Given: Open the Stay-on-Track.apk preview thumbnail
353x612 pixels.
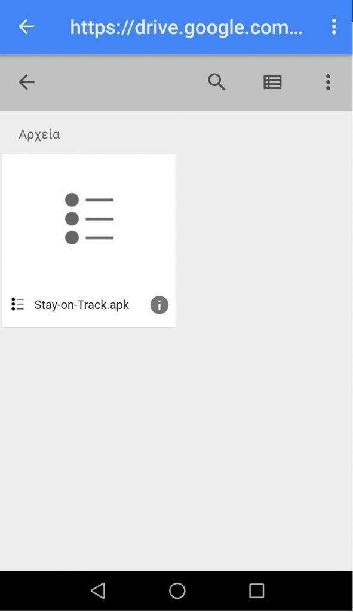Looking at the screenshot, I should click(x=89, y=219).
